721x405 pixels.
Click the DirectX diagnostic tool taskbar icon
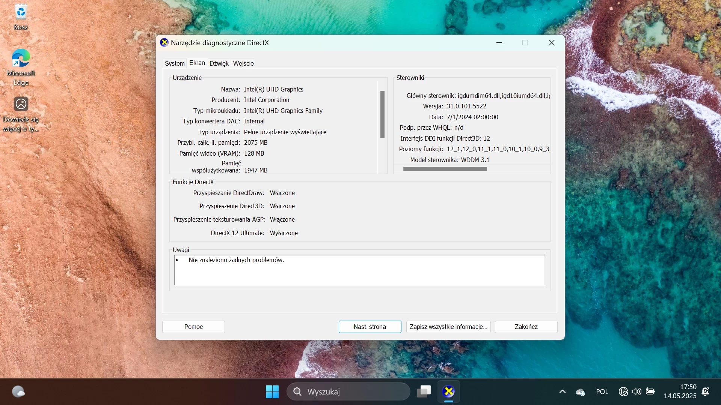[x=448, y=392]
